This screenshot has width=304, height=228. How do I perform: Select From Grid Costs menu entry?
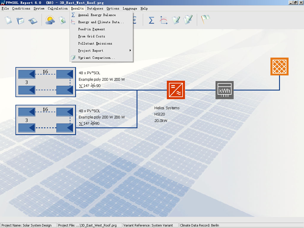coord(102,36)
